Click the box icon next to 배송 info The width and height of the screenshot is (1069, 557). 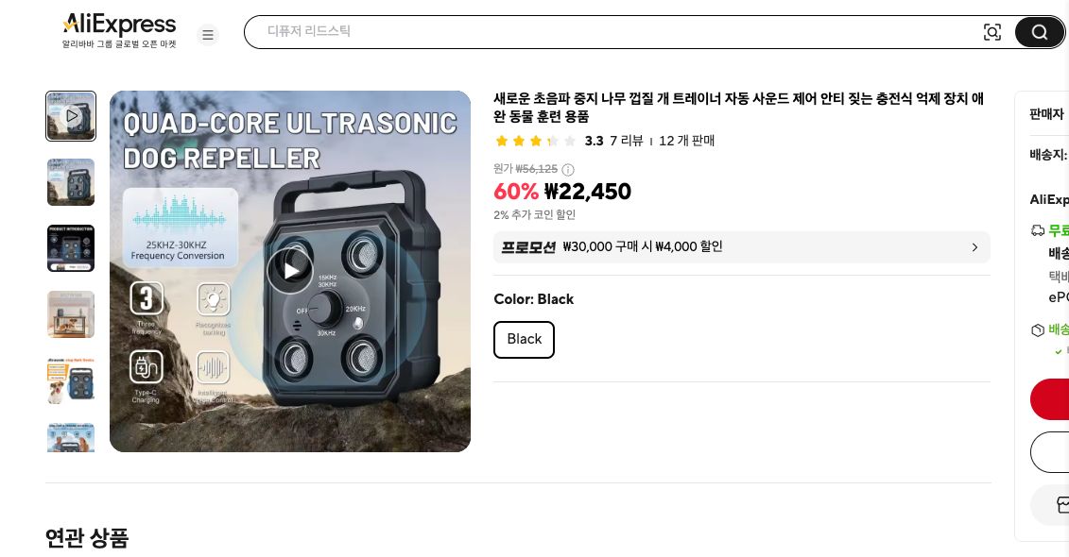[1038, 330]
